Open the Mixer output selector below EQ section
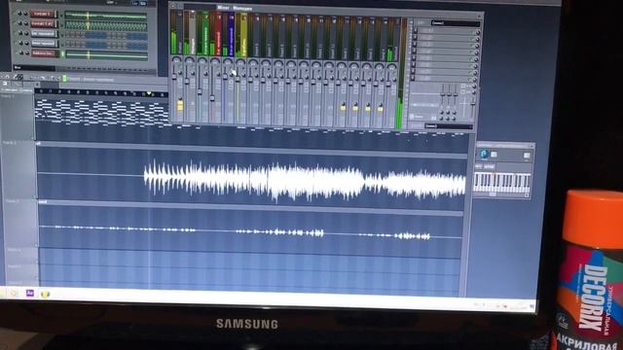Image resolution: width=623 pixels, height=350 pixels. coord(448,126)
